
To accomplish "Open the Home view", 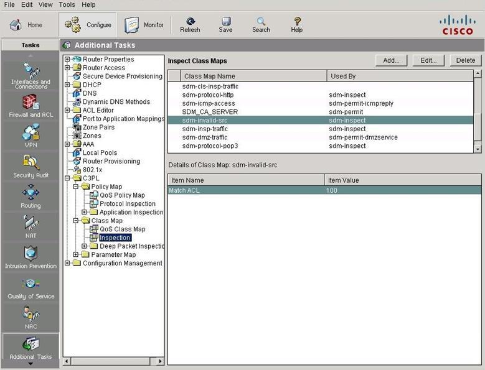I will tap(26, 25).
